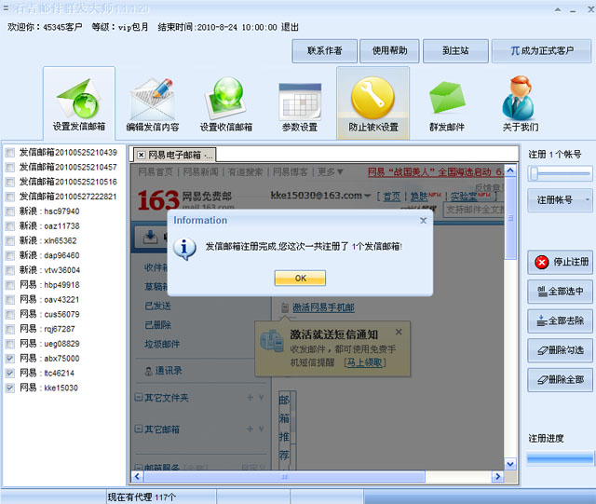Click 网易新闻 in webmail top nav
Screen dimensions: 596x504
click(x=201, y=172)
